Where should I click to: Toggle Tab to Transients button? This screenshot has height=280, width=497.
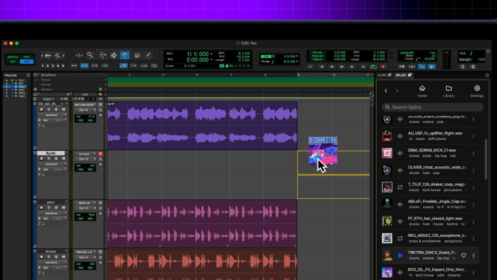[x=74, y=66]
